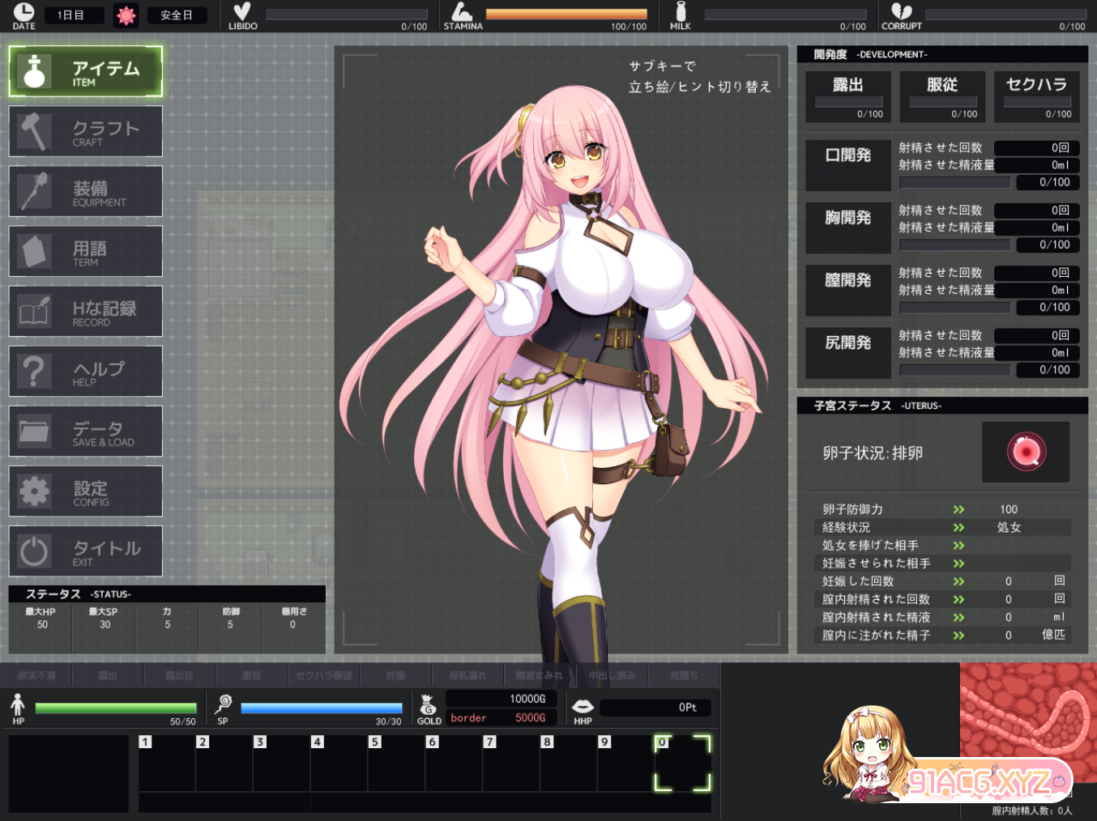Click the Help question mark icon
The width and height of the screenshot is (1097, 821).
[34, 371]
